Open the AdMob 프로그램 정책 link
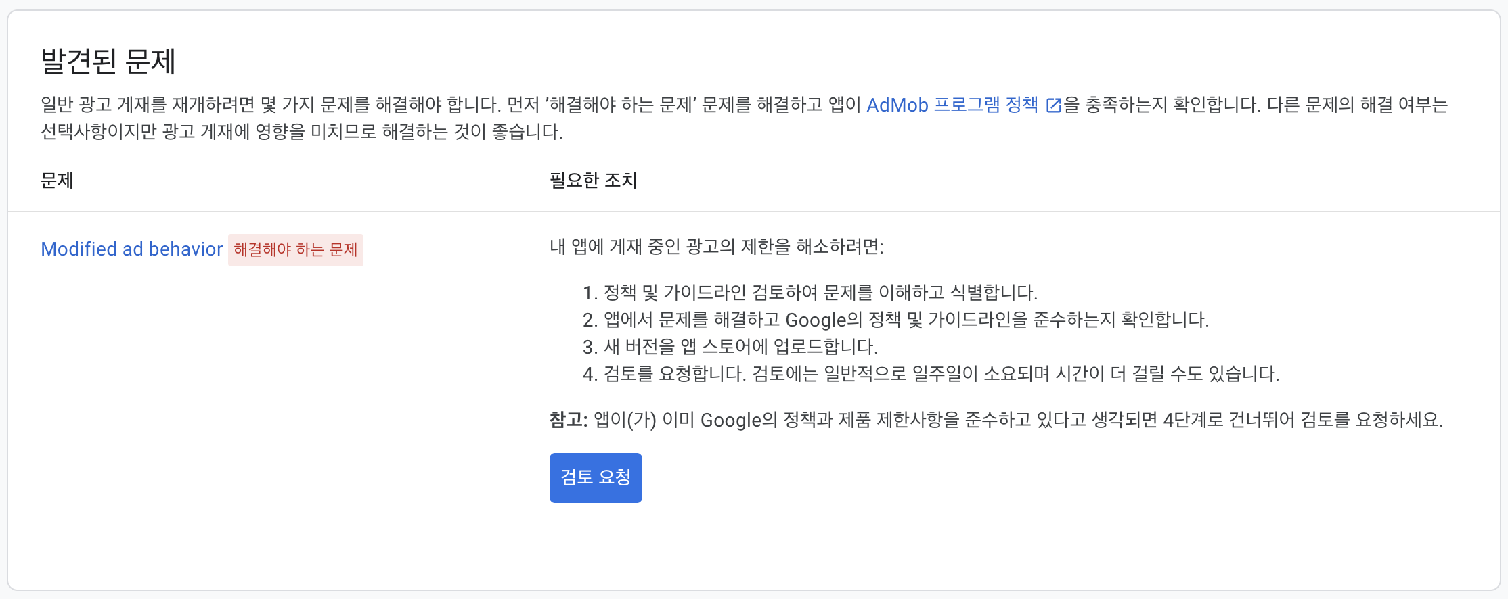Screen dimensions: 1508x599 952,105
